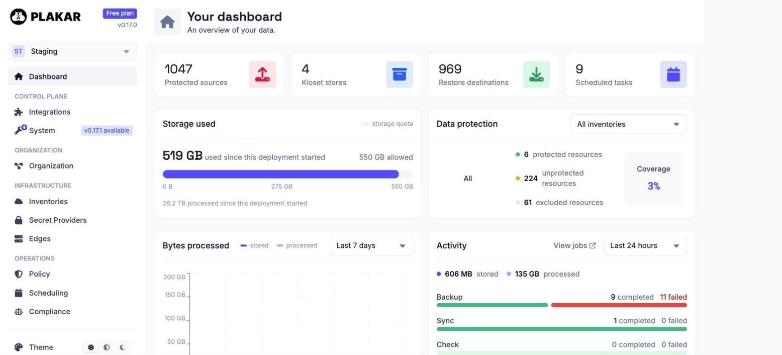Image resolution: width=782 pixels, height=355 pixels.
Task: Click the green download icon for Restore destinations
Action: coord(536,74)
